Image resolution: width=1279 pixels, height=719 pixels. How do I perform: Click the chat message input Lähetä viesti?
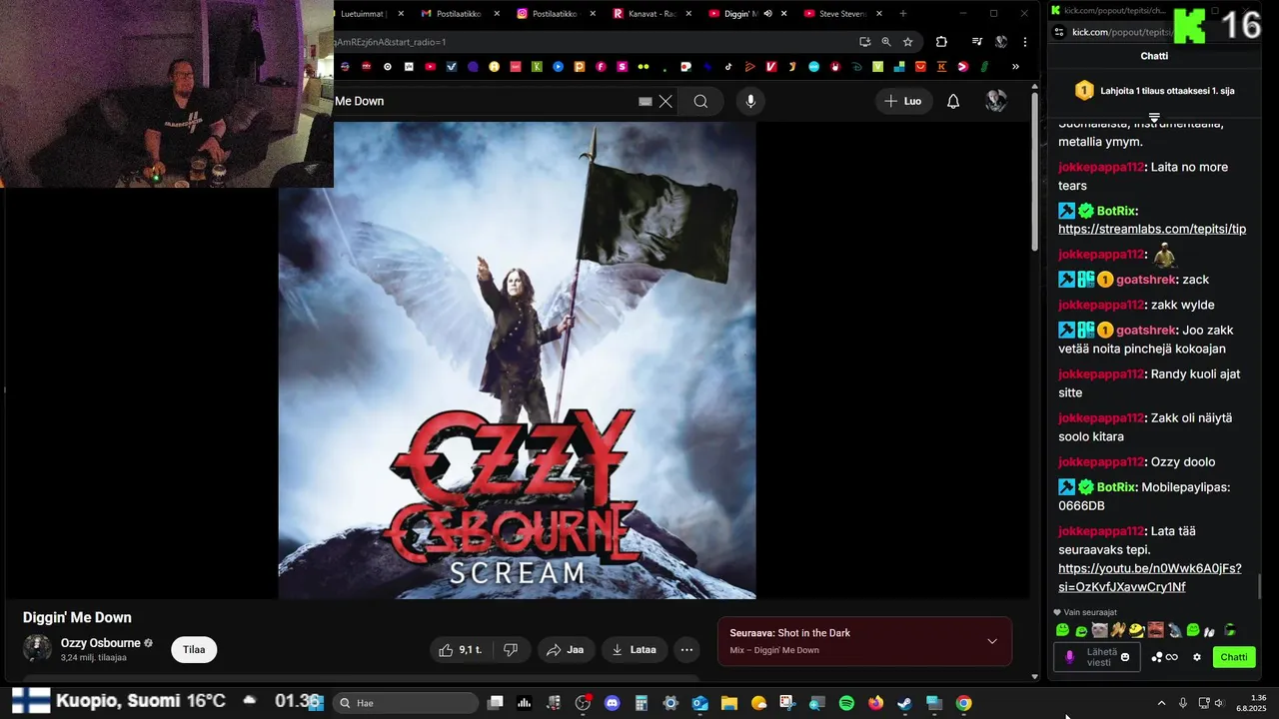click(1098, 657)
